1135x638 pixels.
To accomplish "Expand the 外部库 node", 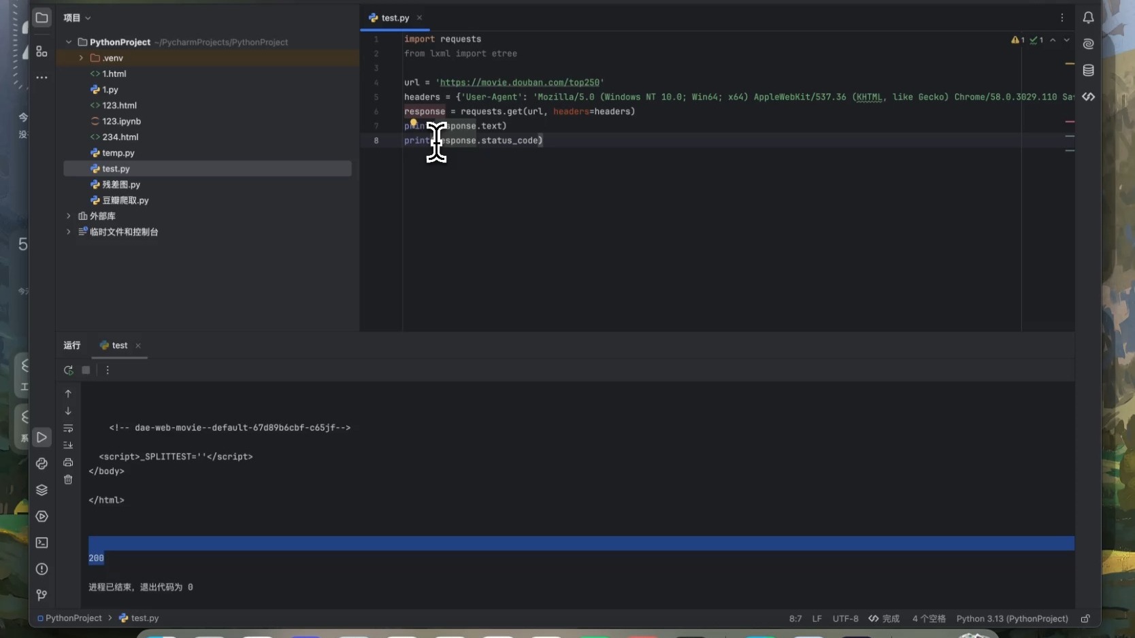I will click(x=69, y=216).
